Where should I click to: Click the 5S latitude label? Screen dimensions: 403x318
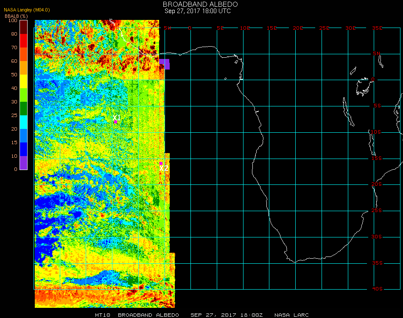[x=377, y=106]
